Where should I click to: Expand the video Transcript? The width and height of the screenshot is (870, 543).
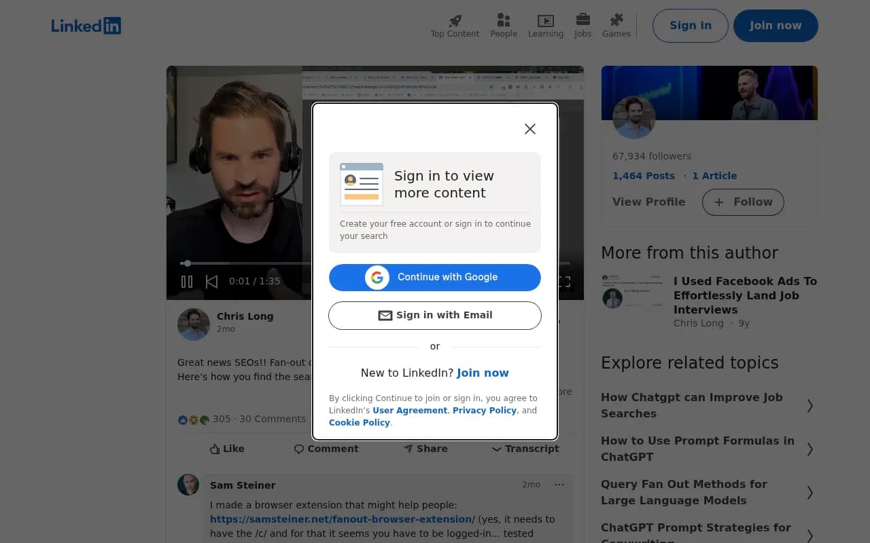click(x=525, y=449)
